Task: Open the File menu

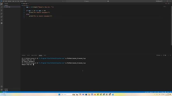Action: (3, 1)
